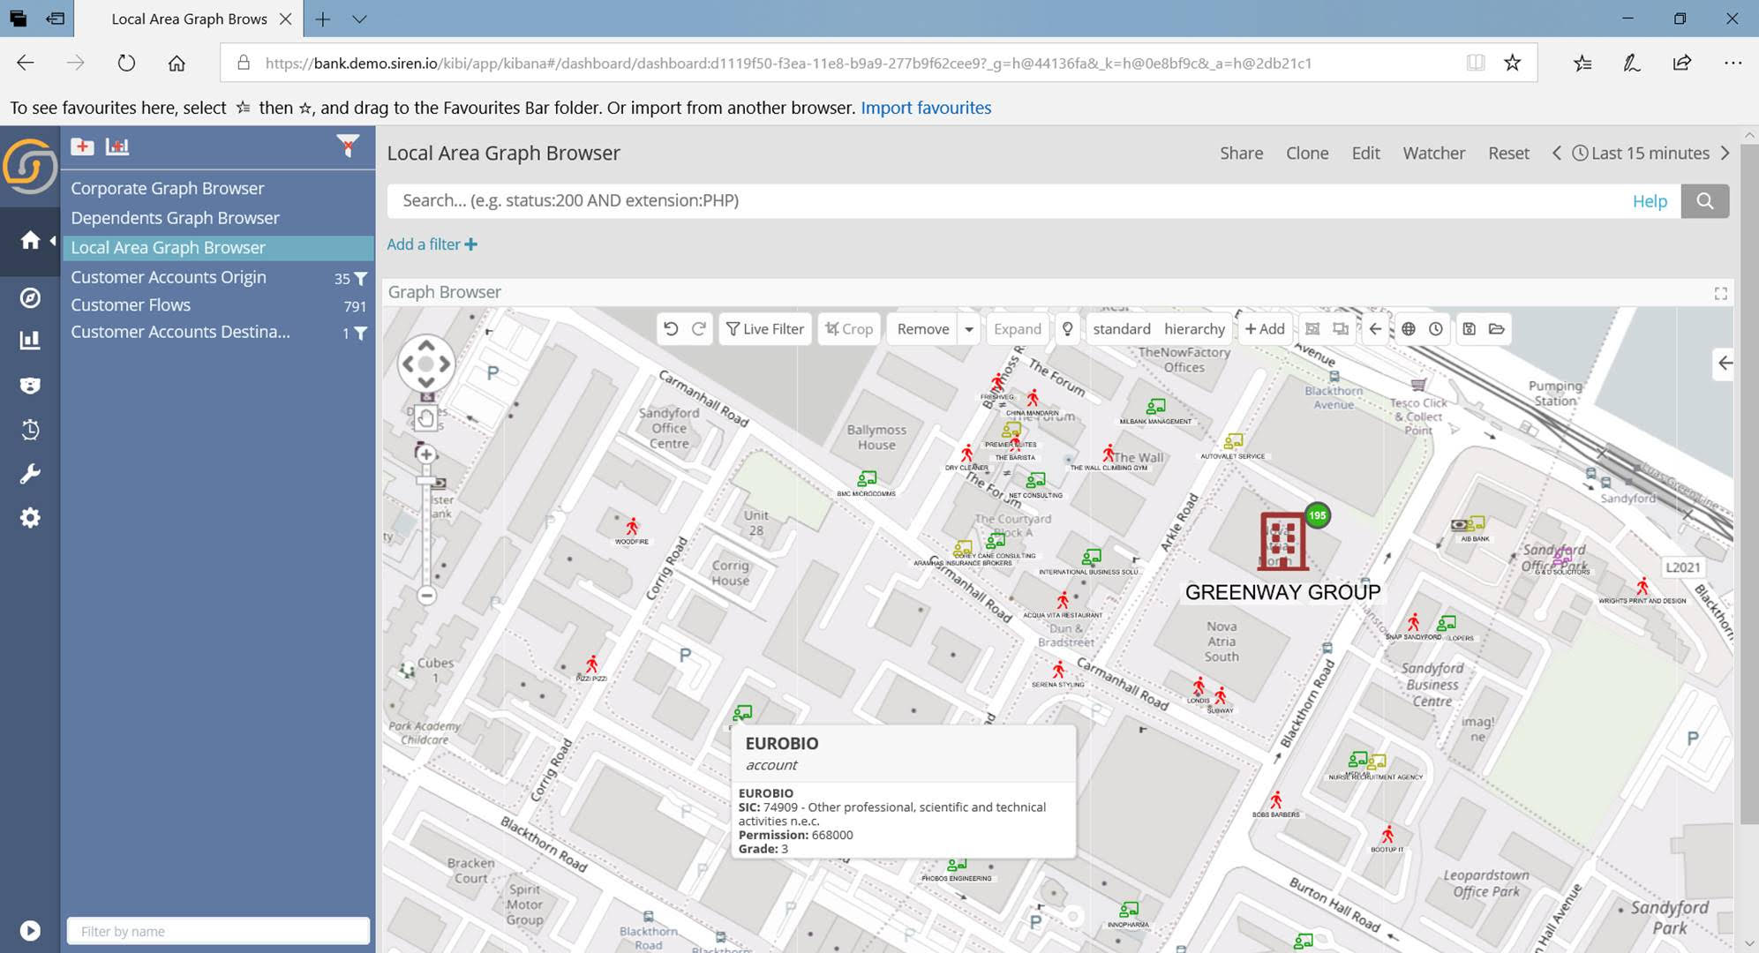The height and width of the screenshot is (953, 1759).
Task: Zoom out with the minus button
Action: click(426, 596)
